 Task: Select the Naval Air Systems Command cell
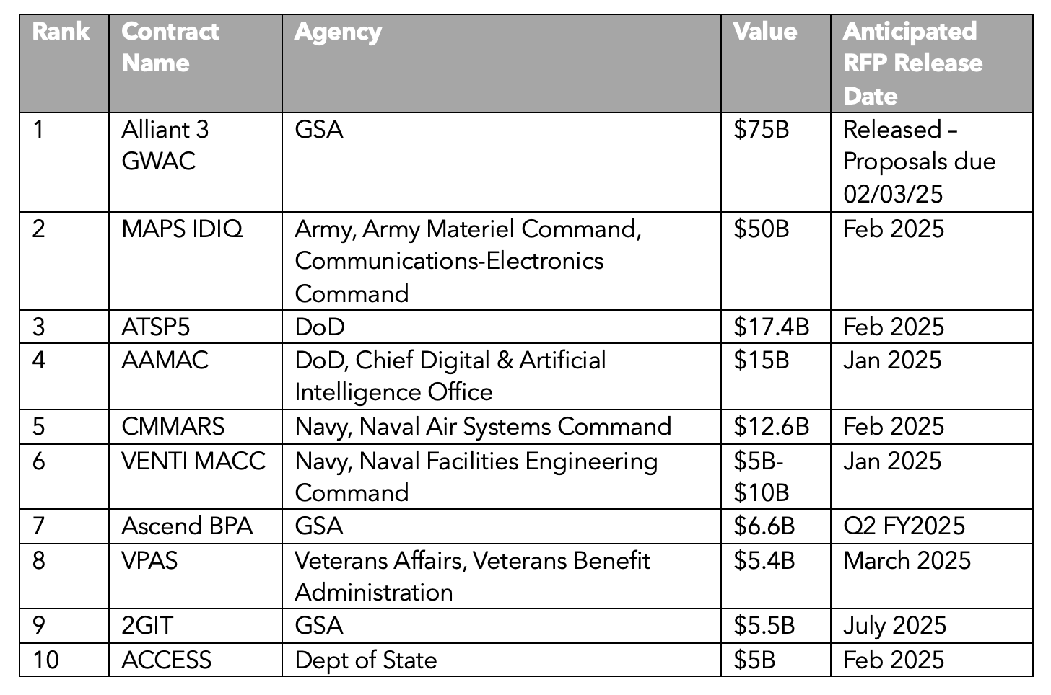pyautogui.click(x=501, y=426)
